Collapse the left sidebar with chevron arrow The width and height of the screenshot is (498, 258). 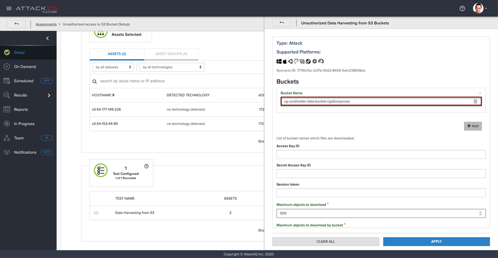pos(47,38)
